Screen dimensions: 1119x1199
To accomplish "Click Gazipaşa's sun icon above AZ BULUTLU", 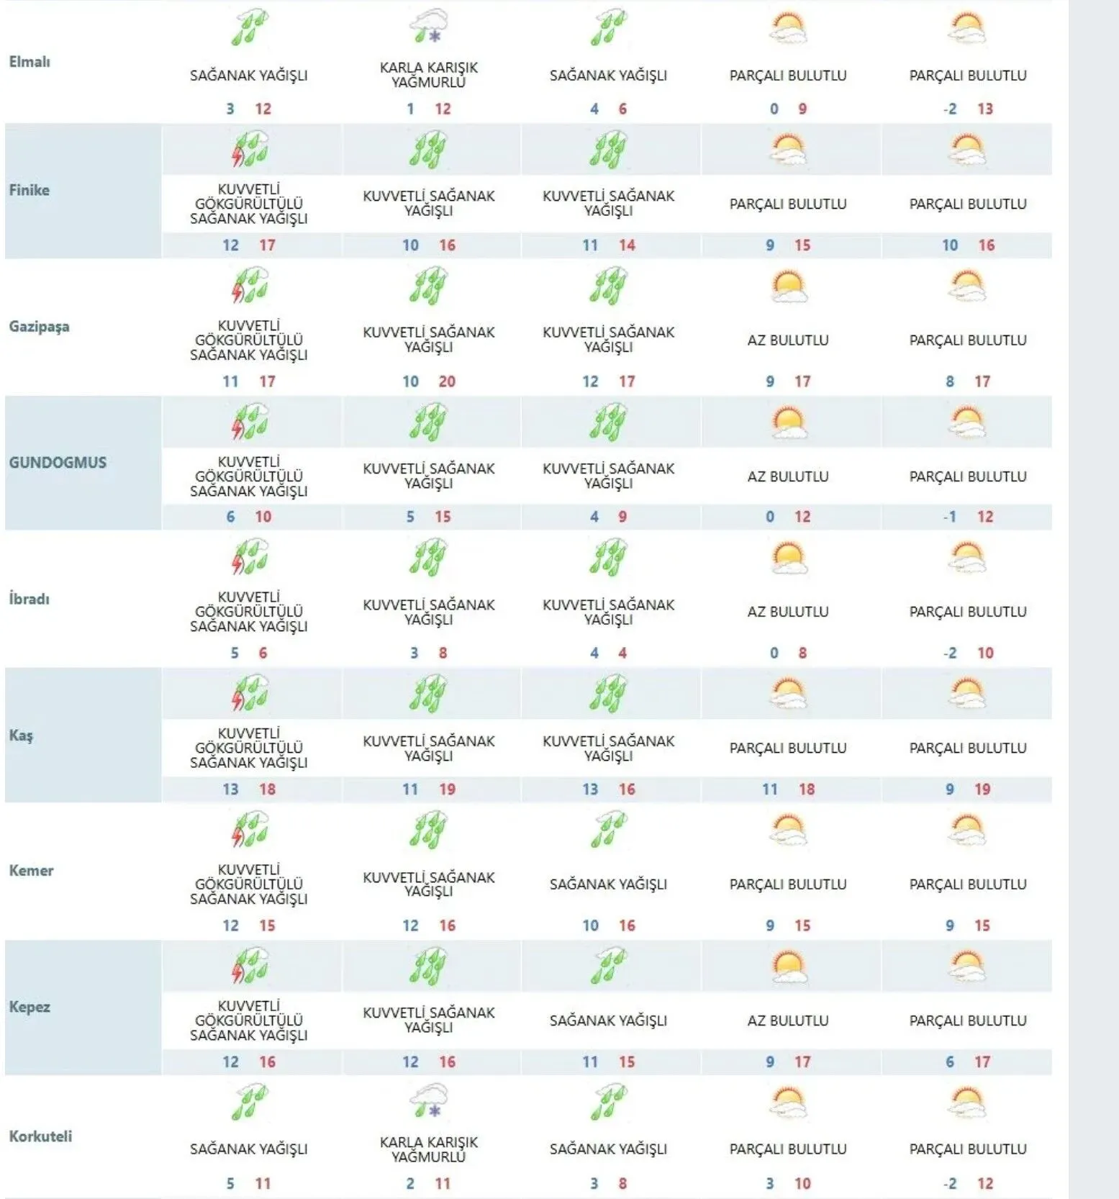I will pos(788,286).
